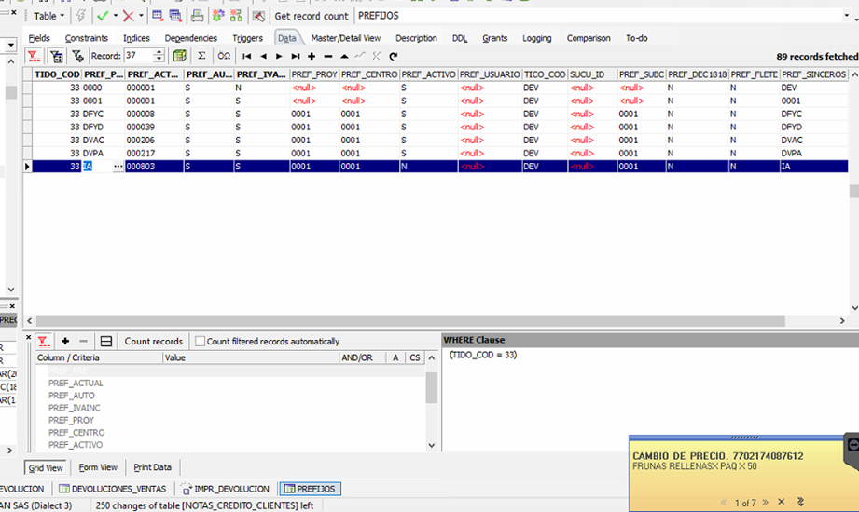This screenshot has height=512, width=859.
Task: Enable Count filtered records automatically
Action: tap(200, 342)
